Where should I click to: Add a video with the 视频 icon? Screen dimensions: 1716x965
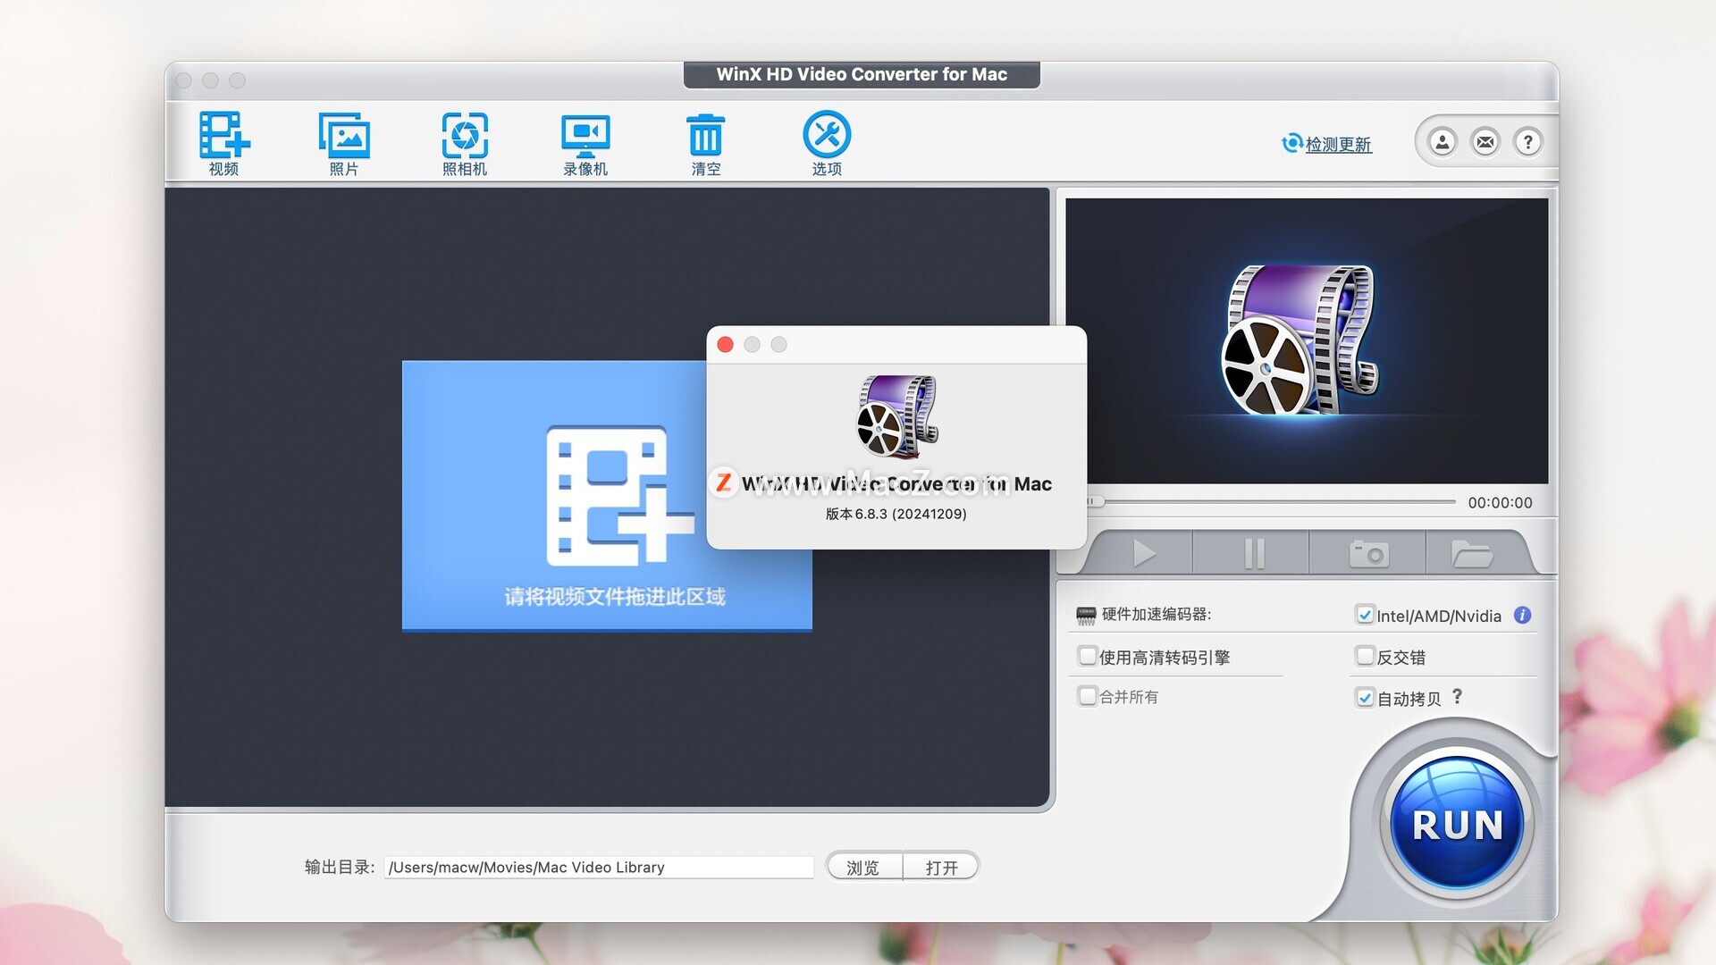click(x=223, y=143)
